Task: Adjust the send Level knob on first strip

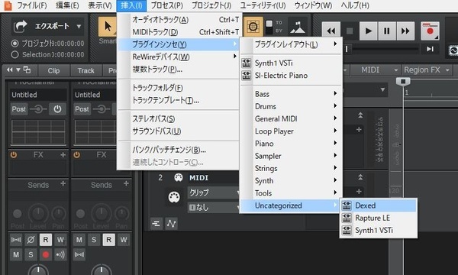Action: [38, 214]
